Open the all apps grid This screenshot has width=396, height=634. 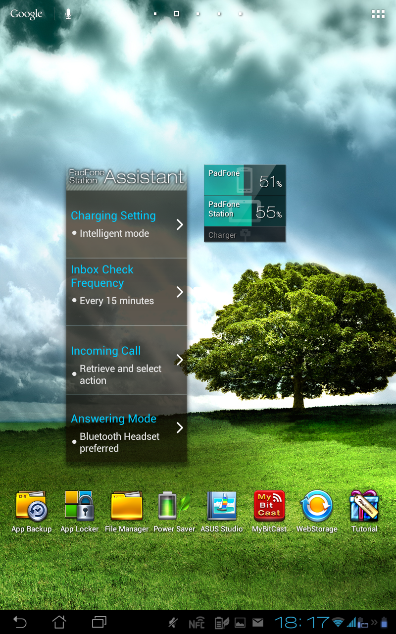pyautogui.click(x=378, y=14)
